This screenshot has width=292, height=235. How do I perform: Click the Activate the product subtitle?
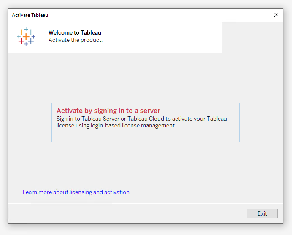coord(76,40)
